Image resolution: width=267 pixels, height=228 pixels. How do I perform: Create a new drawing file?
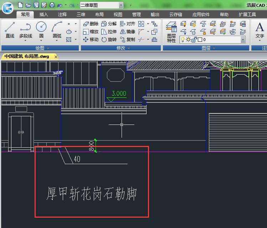click(20, 5)
